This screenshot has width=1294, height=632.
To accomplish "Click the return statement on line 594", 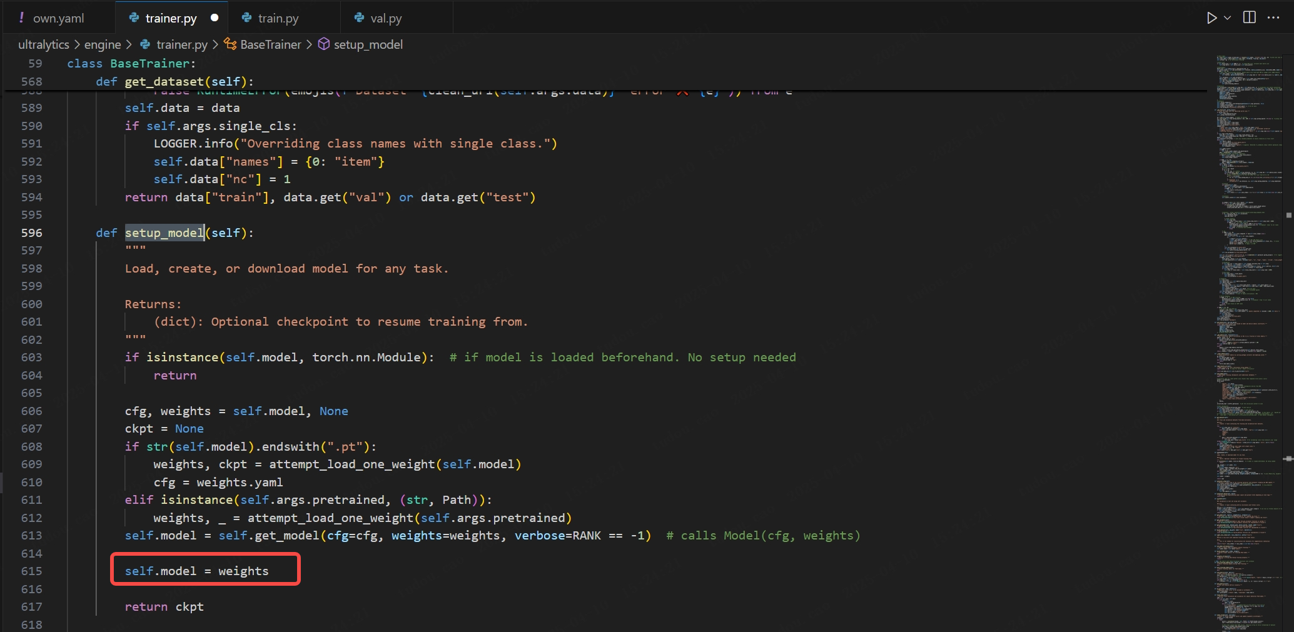I will [x=330, y=198].
